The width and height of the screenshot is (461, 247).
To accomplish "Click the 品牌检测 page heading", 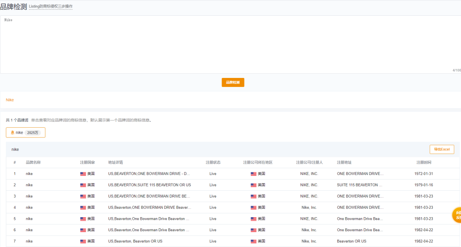I will click(x=14, y=6).
